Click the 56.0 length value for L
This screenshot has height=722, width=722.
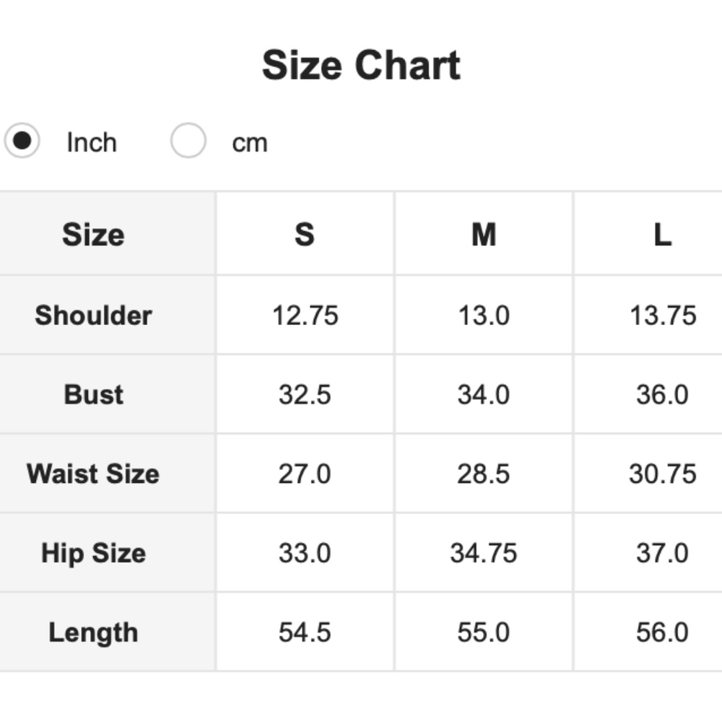pos(662,633)
